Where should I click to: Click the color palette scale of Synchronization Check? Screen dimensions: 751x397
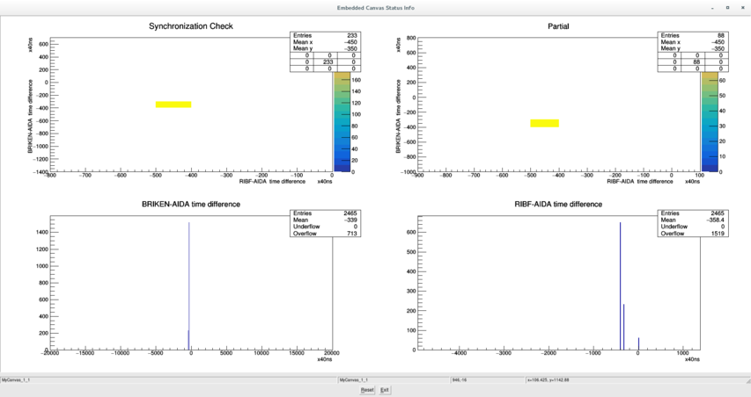(x=340, y=123)
